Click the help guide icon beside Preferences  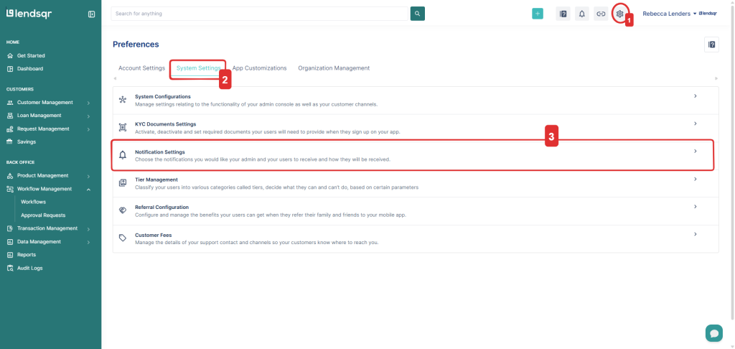[711, 45]
